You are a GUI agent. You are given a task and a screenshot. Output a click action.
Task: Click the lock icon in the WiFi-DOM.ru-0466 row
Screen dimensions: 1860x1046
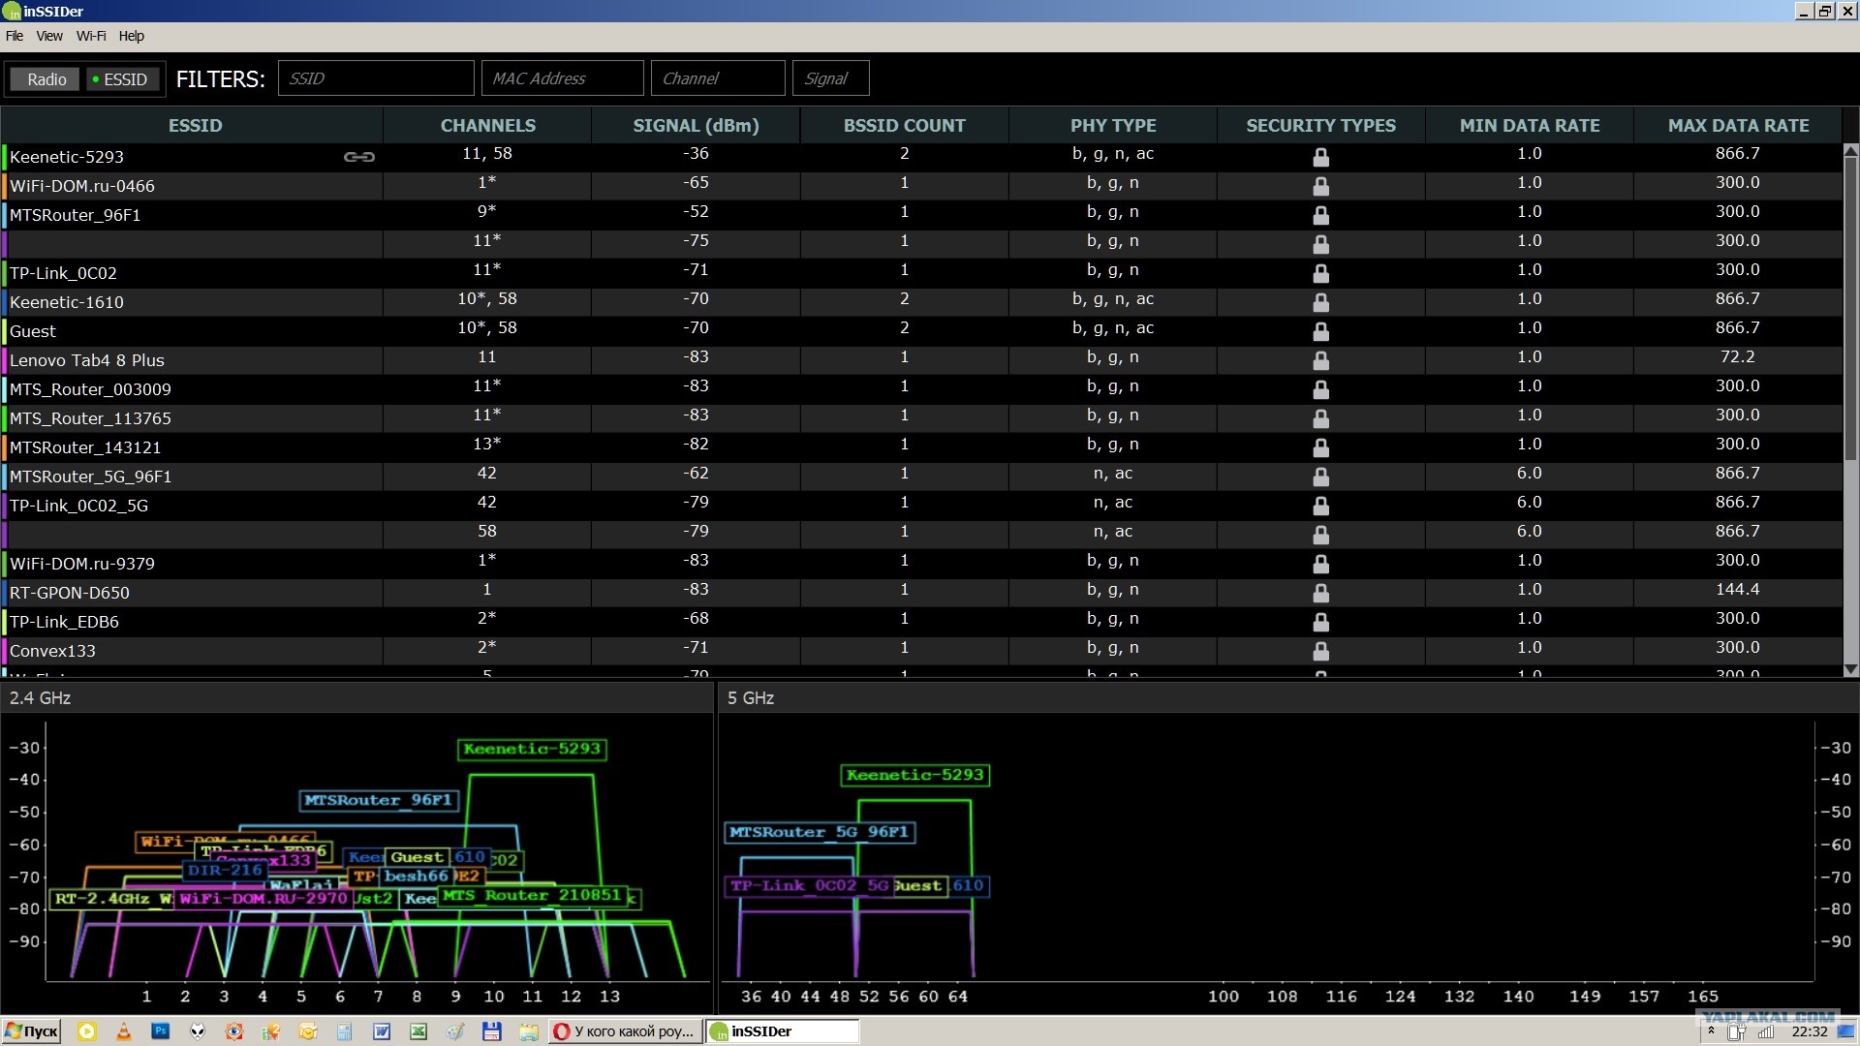click(x=1320, y=186)
